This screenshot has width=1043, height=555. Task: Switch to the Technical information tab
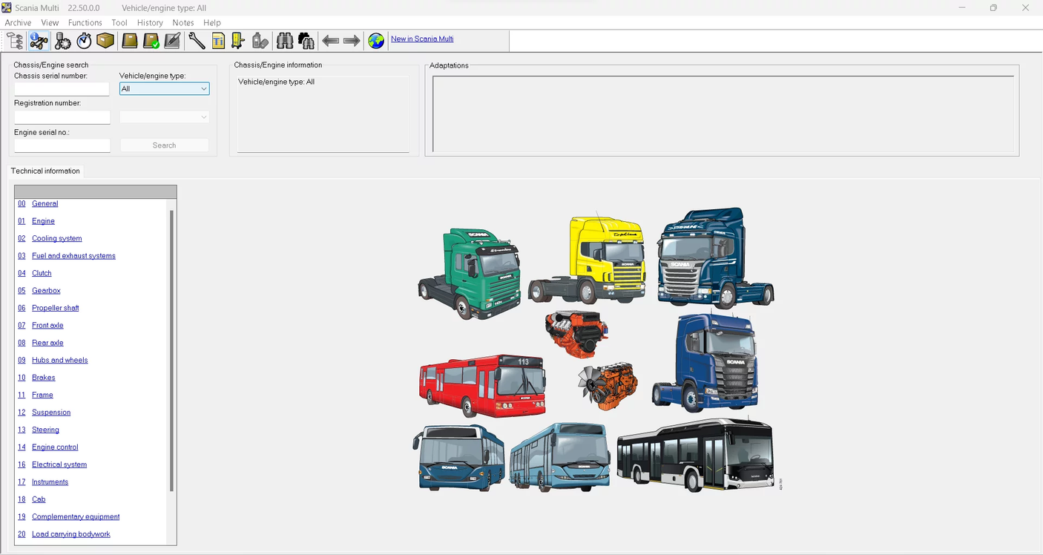click(45, 171)
